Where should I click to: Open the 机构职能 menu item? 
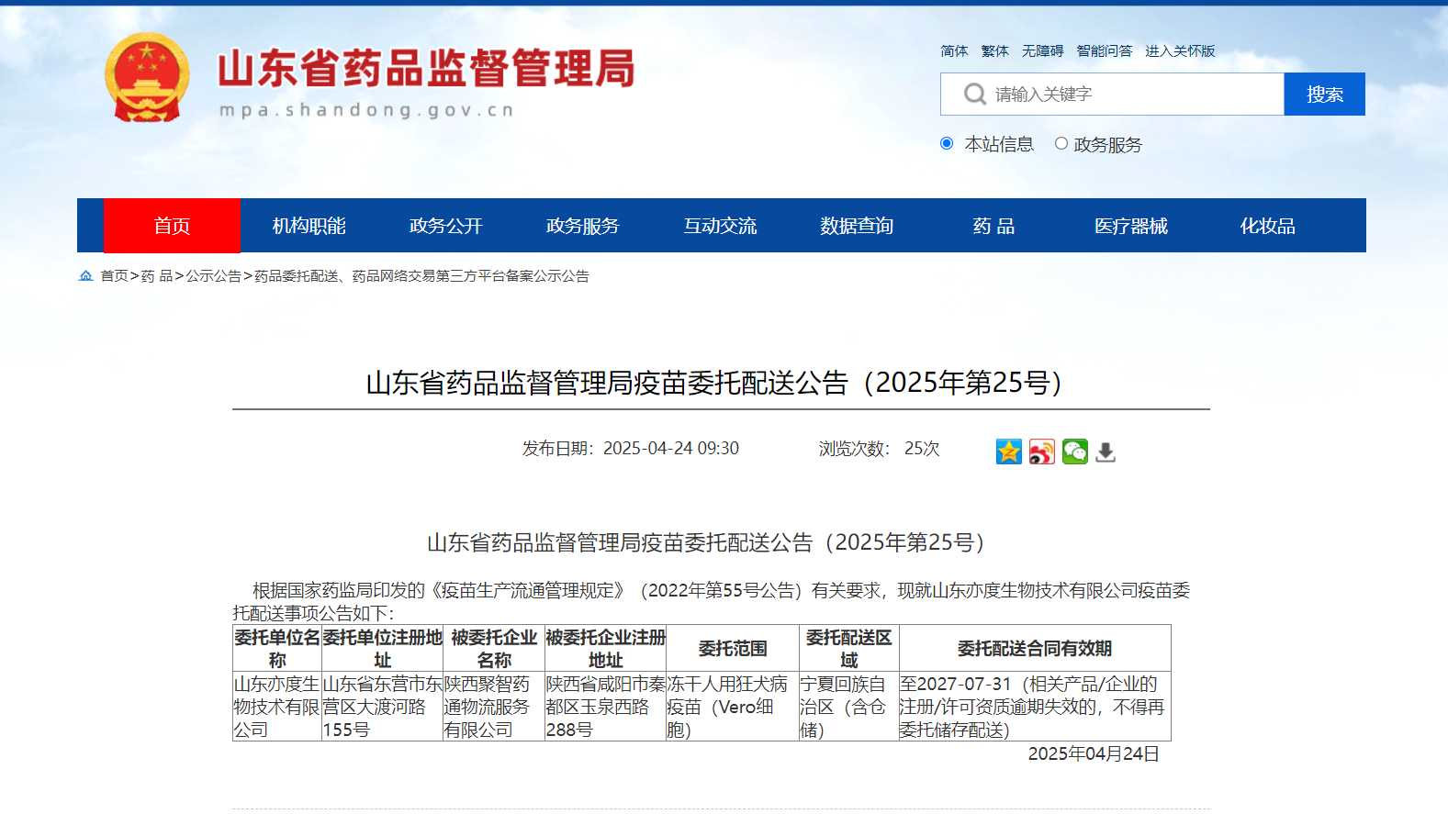(x=309, y=226)
